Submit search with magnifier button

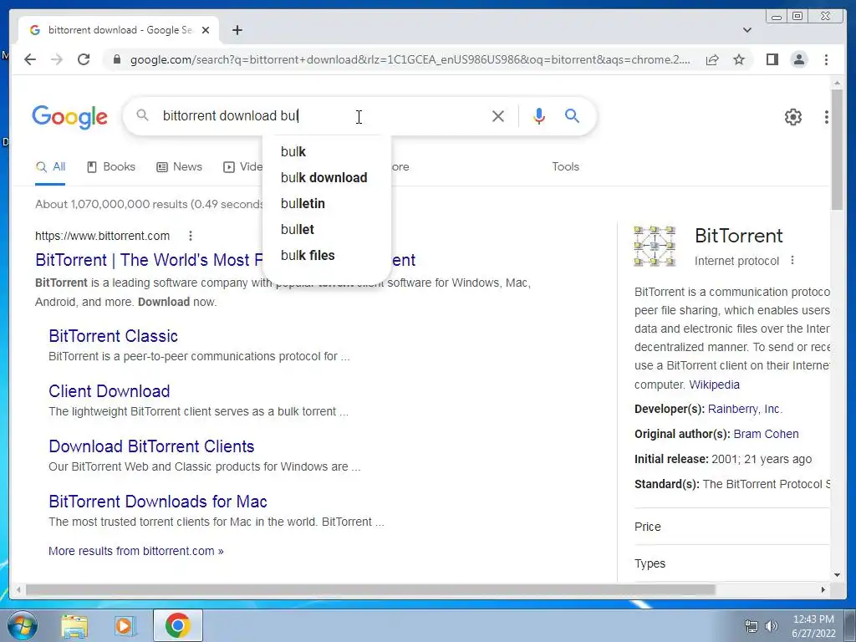tap(572, 115)
